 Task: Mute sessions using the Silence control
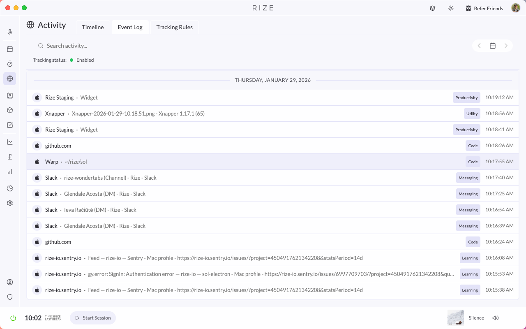point(476,317)
